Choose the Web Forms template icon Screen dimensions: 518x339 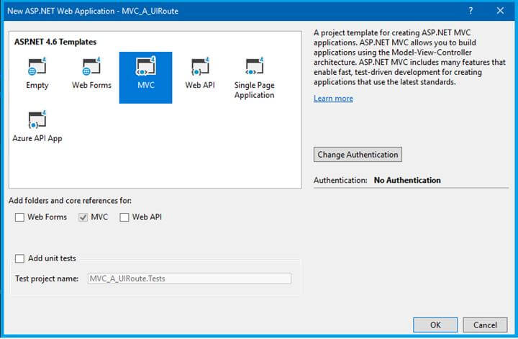(91, 66)
